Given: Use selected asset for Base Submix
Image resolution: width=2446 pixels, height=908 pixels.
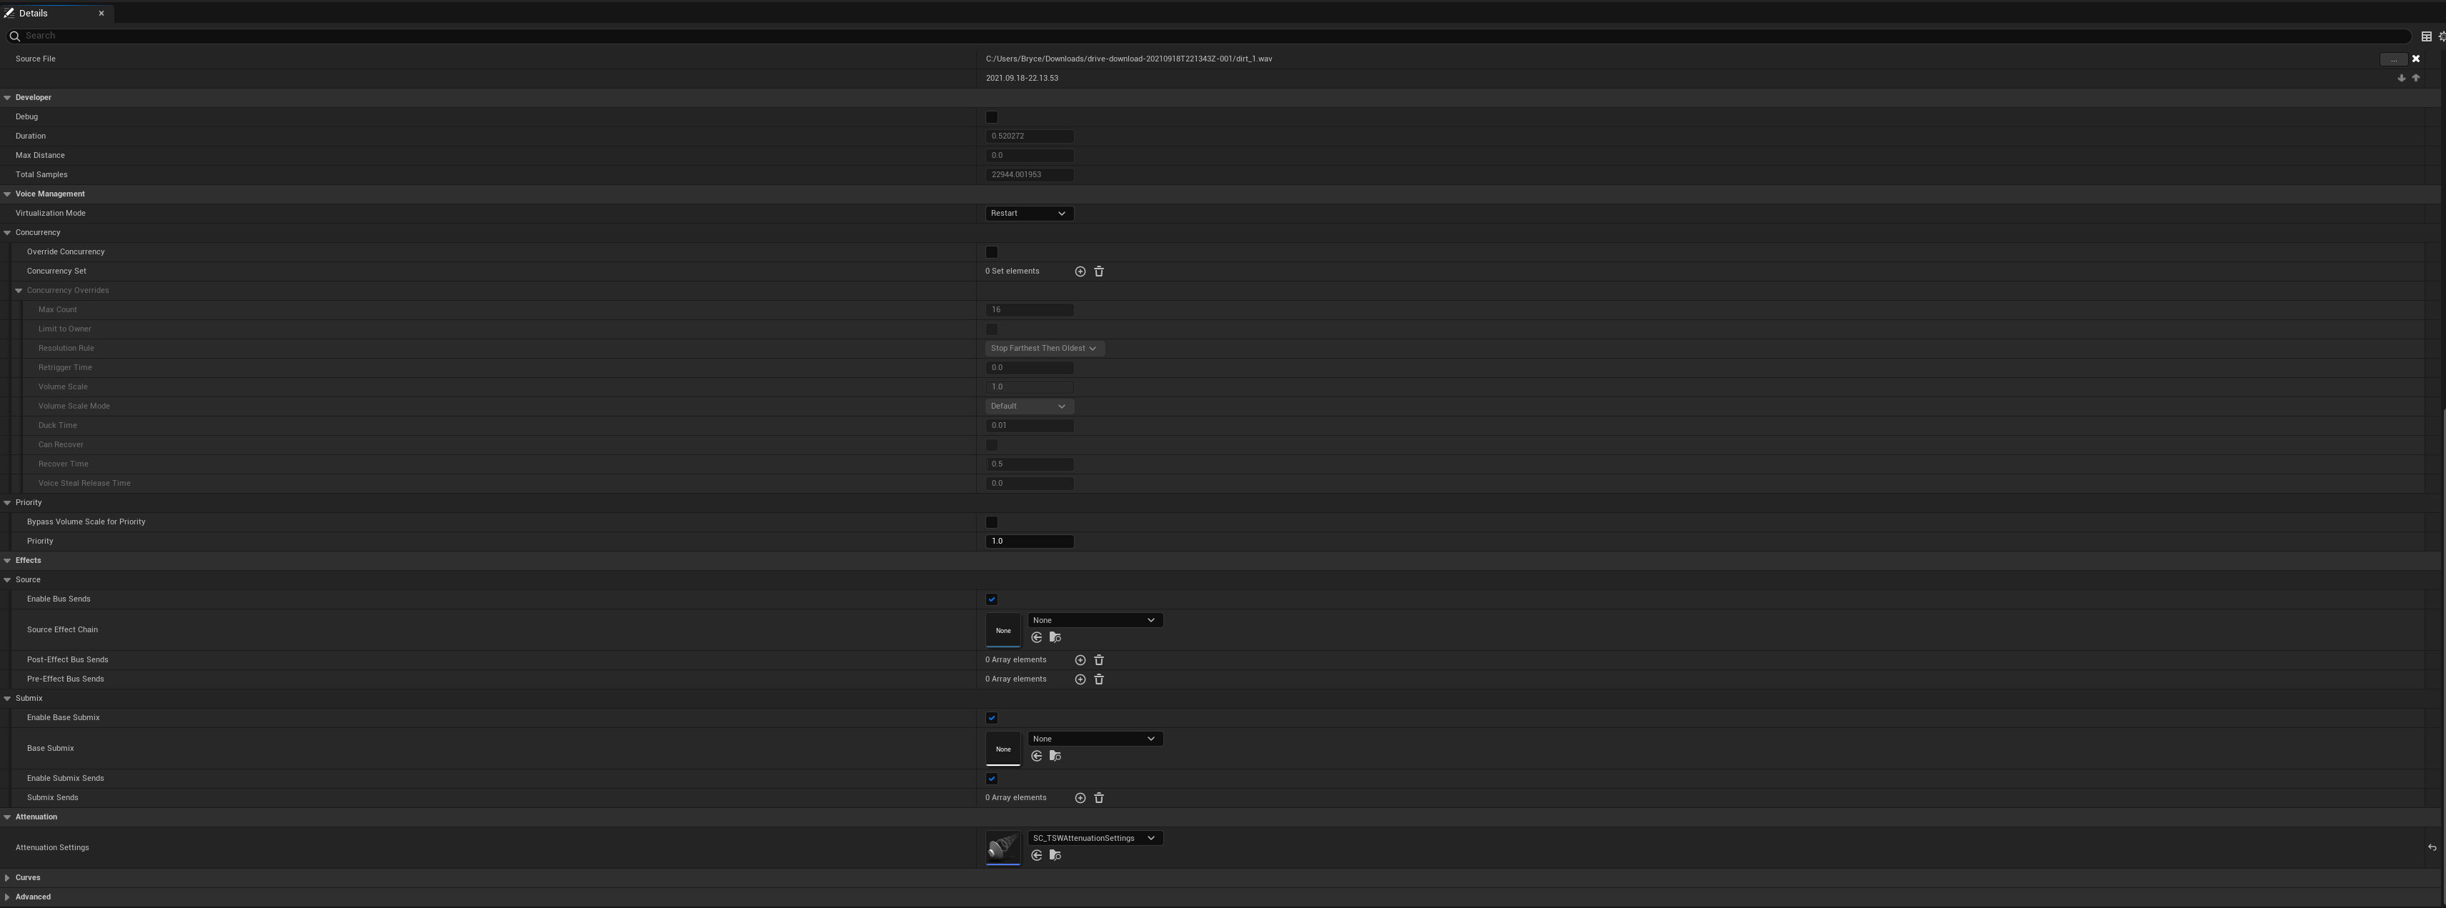Looking at the screenshot, I should [1036, 757].
